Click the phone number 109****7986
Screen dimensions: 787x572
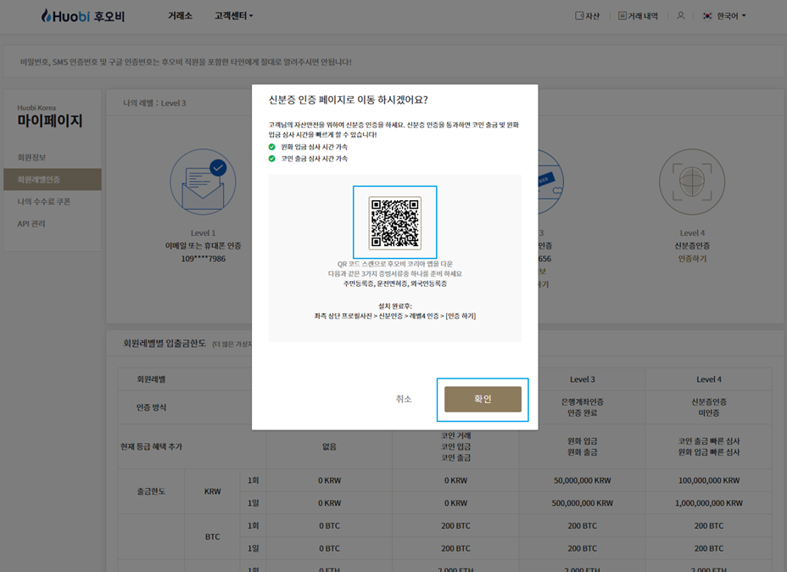coord(204,259)
